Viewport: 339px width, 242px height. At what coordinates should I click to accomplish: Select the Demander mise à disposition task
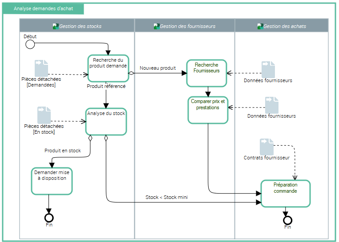point(52,181)
